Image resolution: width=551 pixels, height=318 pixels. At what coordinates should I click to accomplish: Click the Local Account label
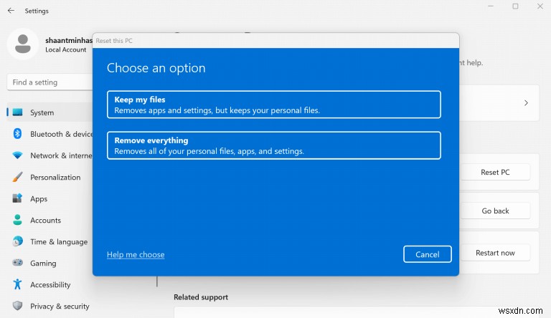tap(66, 50)
